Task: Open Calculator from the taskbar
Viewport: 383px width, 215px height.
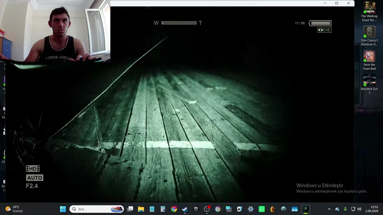Action: tap(163, 209)
